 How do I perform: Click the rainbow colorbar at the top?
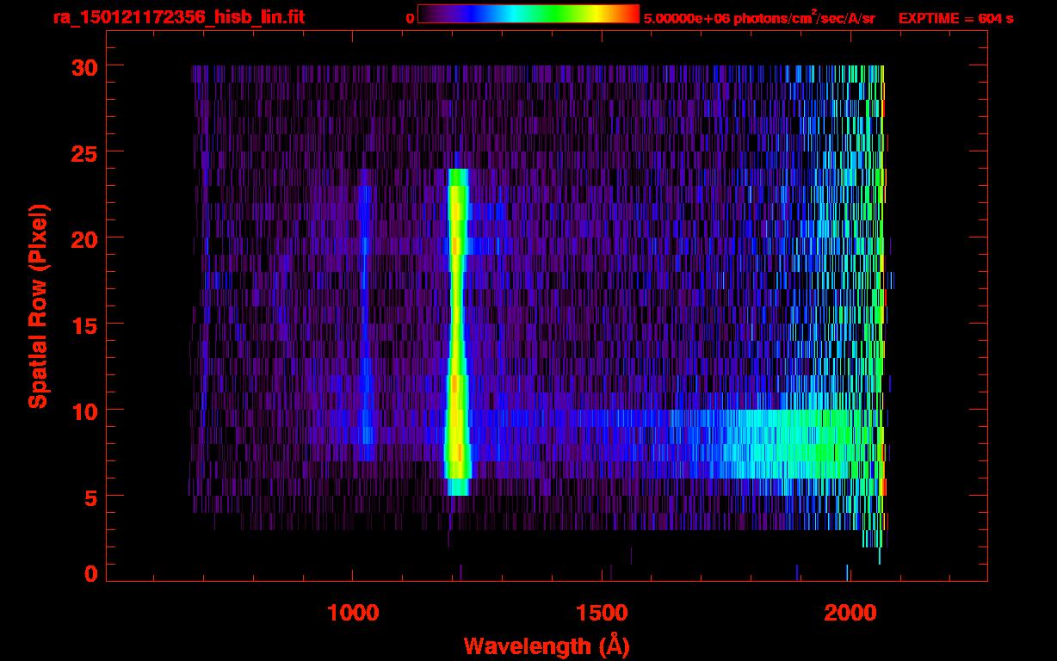point(528,14)
